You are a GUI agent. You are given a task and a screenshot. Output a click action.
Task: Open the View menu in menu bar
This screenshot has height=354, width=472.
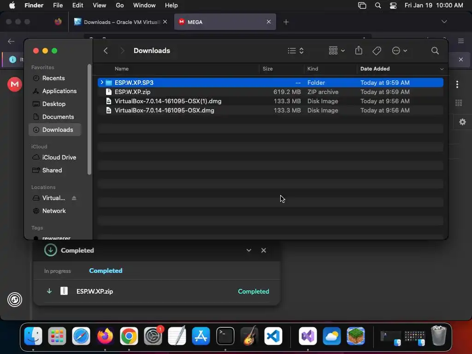(x=100, y=6)
